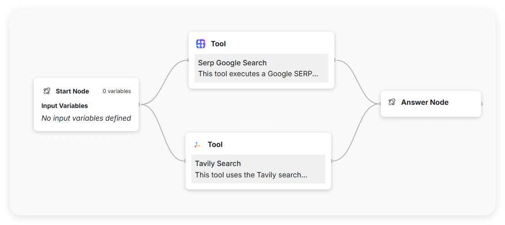Click the "This tool uses the Tavily search" description
The height and width of the screenshot is (225, 505).
coord(251,175)
